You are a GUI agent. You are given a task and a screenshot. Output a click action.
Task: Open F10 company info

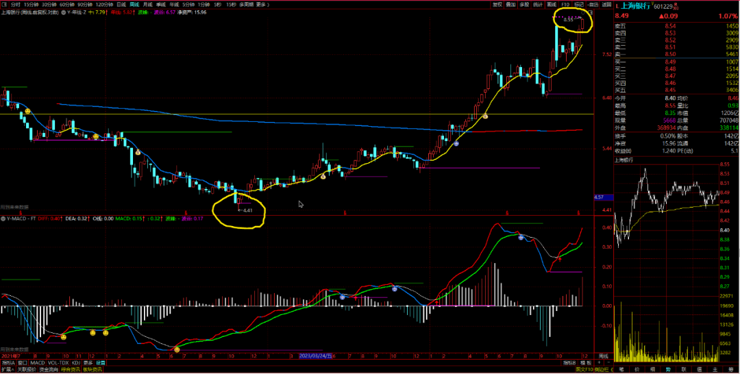pos(565,4)
